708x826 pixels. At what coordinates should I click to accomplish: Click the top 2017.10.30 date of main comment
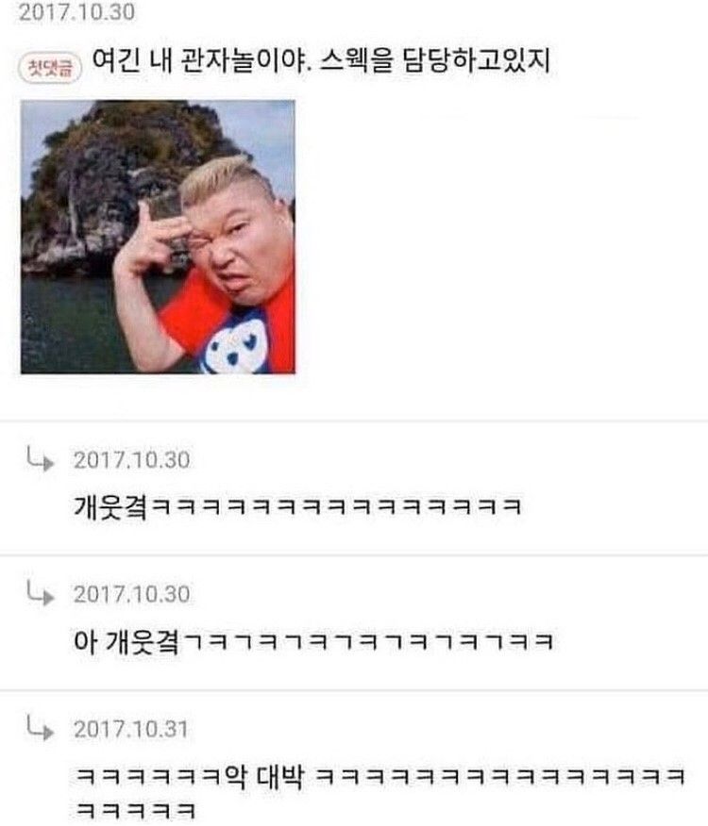point(77,12)
